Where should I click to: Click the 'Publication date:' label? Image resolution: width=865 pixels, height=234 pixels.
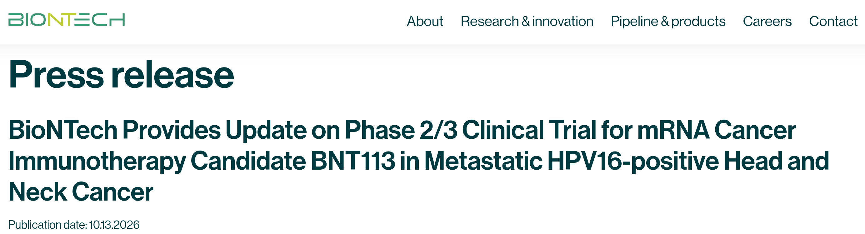pyautogui.click(x=48, y=225)
